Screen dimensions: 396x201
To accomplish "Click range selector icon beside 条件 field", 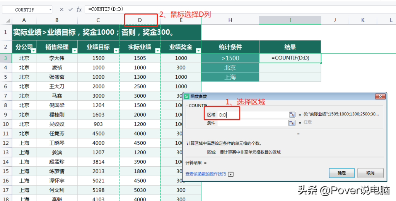I will click(x=292, y=123).
